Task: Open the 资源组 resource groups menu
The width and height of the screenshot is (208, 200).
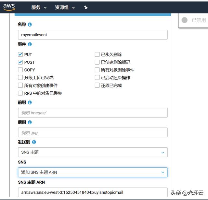Action: tap(65, 8)
